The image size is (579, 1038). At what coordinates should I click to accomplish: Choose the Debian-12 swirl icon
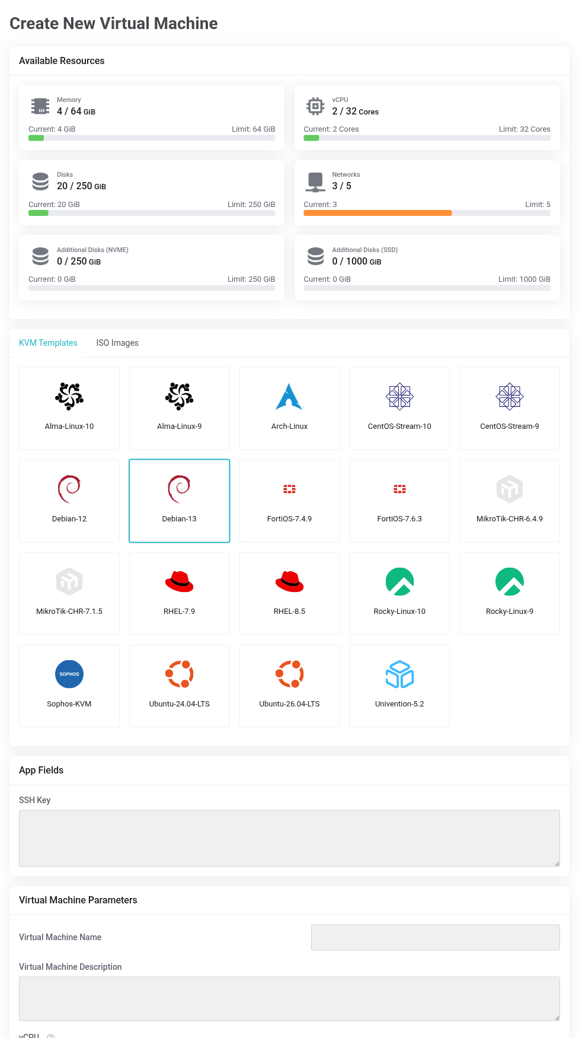(69, 489)
